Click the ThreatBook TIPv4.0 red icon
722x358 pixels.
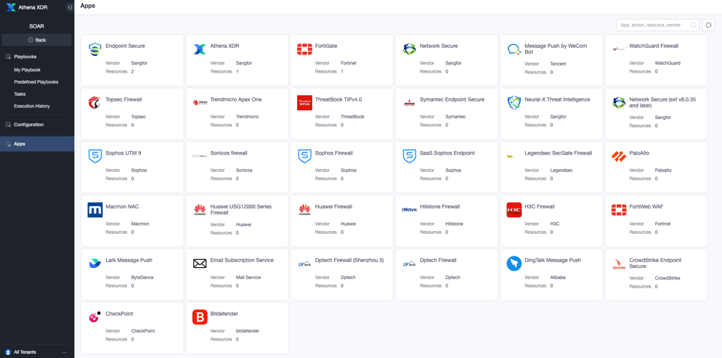click(x=304, y=102)
